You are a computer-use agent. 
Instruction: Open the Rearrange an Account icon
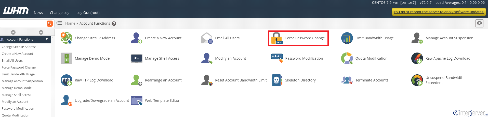point(137,80)
